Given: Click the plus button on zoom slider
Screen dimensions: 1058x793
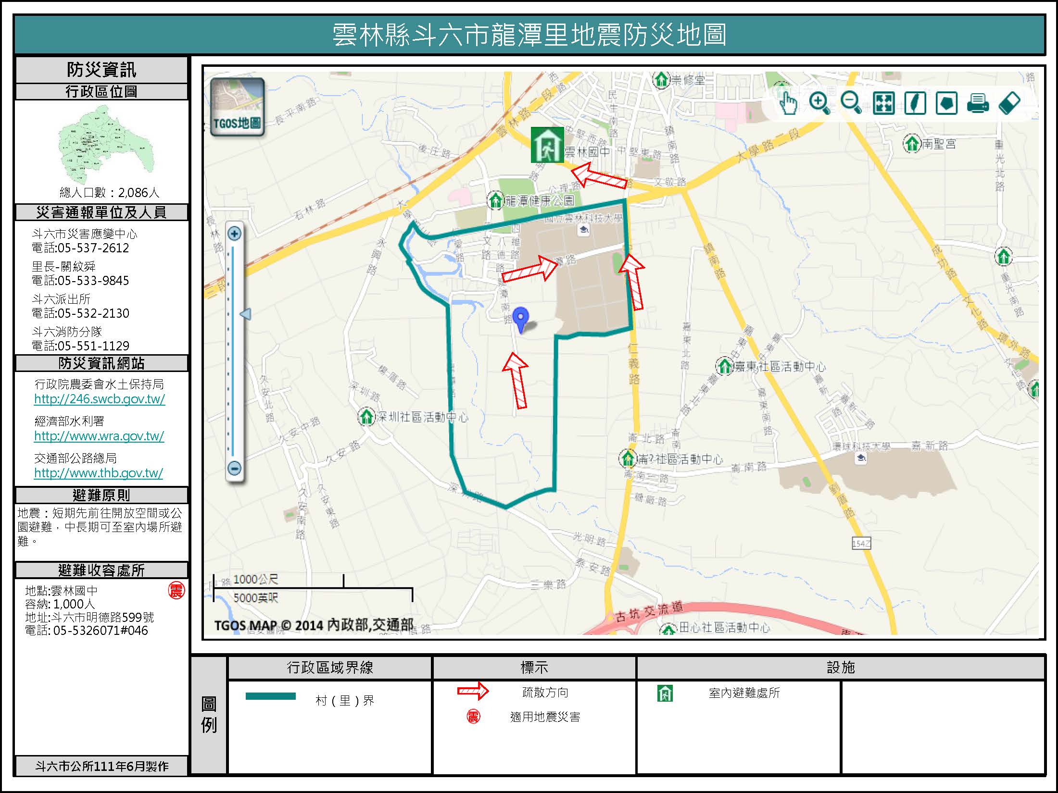Looking at the screenshot, I should coord(234,234).
